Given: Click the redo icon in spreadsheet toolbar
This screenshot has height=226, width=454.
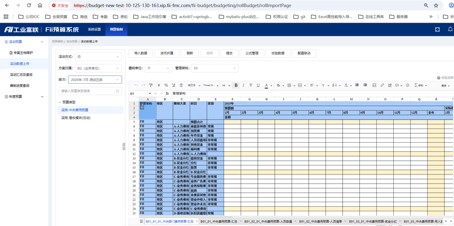Looking at the screenshot, I should (x=143, y=86).
